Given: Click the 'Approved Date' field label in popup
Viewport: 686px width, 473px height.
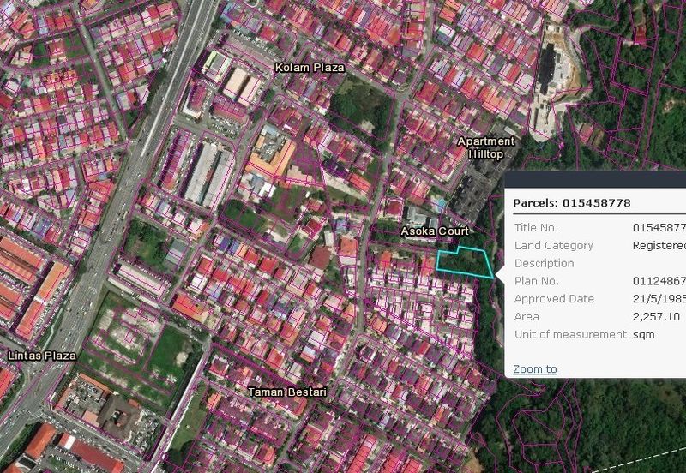Looking at the screenshot, I should pyautogui.click(x=553, y=299).
